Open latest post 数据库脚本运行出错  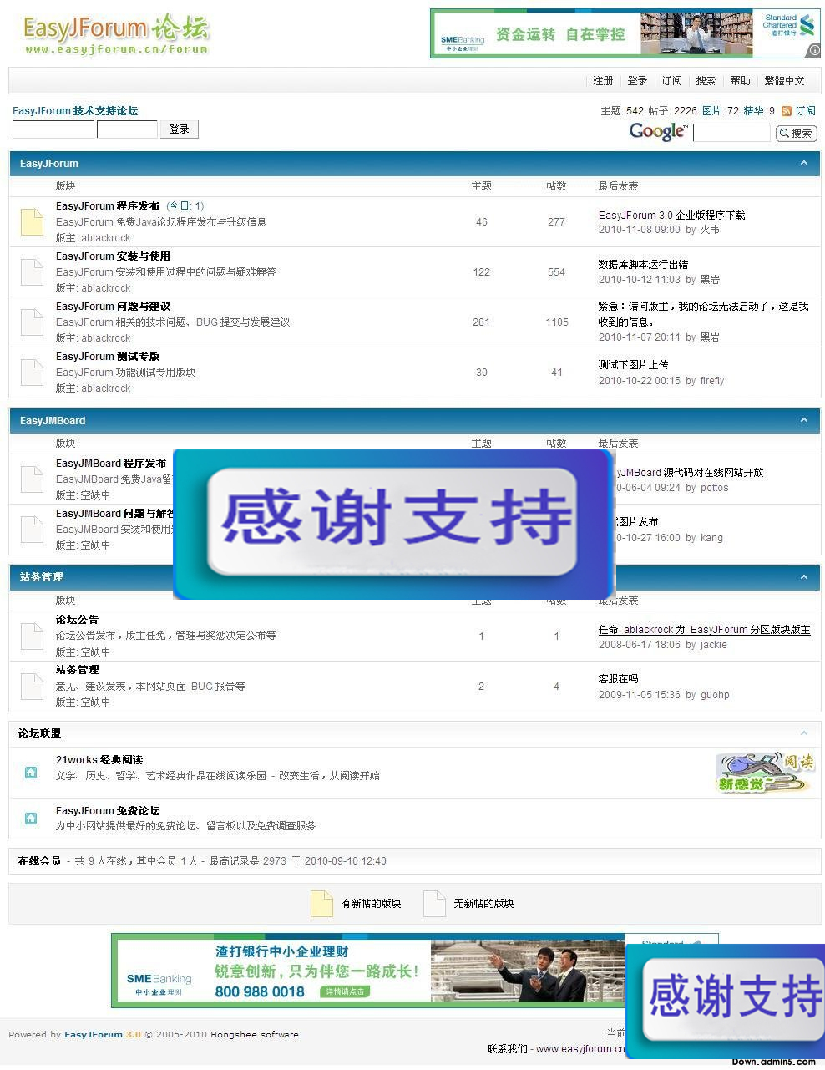(x=643, y=265)
